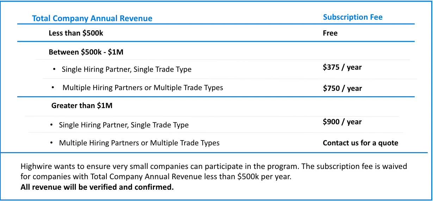
Task: Click the Total Company Annual Revenue header
Action: click(x=92, y=19)
